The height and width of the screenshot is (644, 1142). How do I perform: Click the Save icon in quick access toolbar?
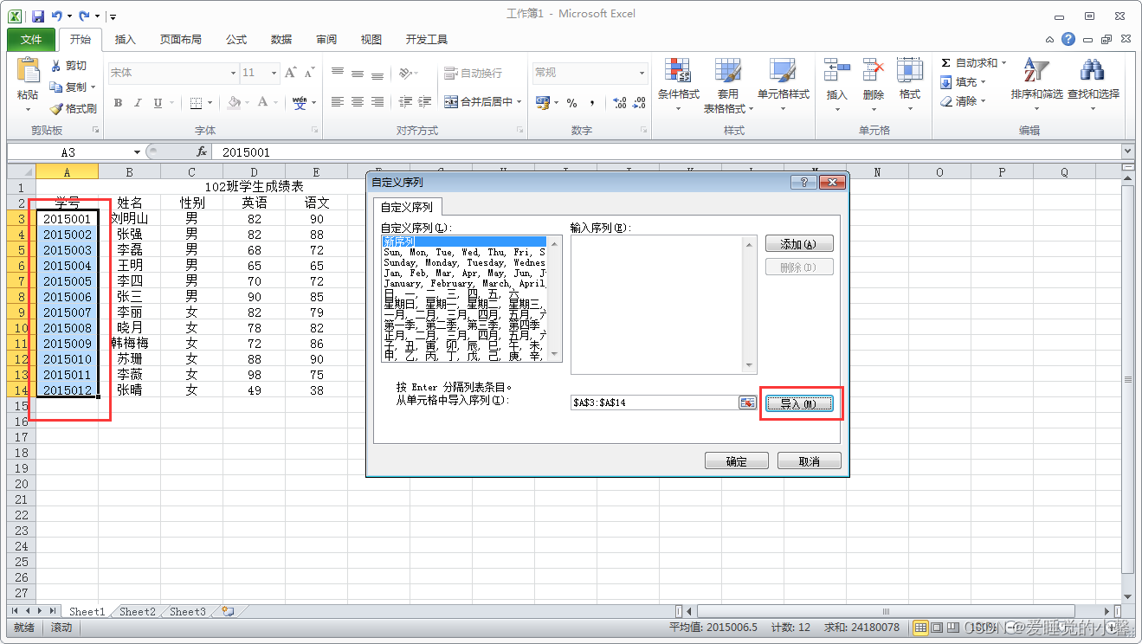tap(37, 16)
